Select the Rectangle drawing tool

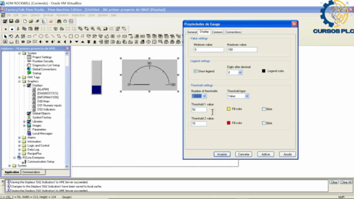(71, 36)
